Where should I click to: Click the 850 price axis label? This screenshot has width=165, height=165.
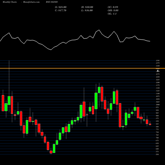point(157,121)
